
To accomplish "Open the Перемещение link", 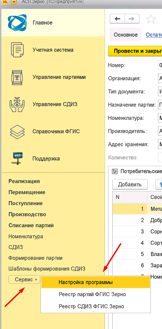I will coord(27,192).
